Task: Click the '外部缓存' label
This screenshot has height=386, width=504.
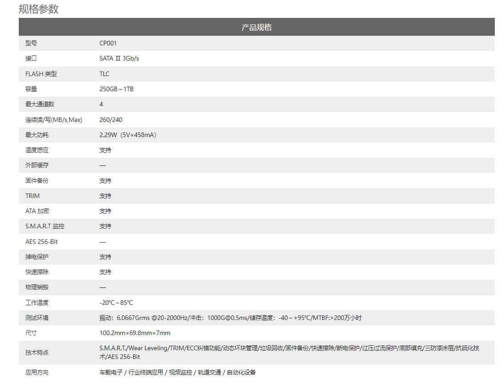Action: [x=37, y=165]
